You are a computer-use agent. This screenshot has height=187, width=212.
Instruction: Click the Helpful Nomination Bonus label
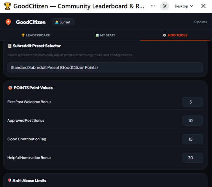click(x=29, y=158)
